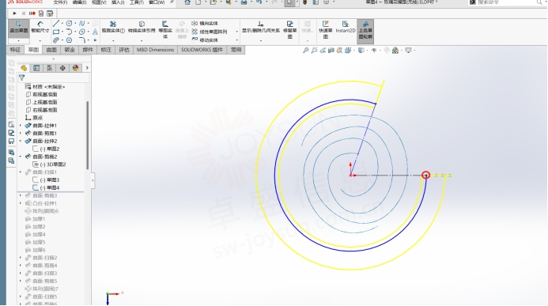Click the macro Stop button
548x306 pixels.
coord(24,13)
